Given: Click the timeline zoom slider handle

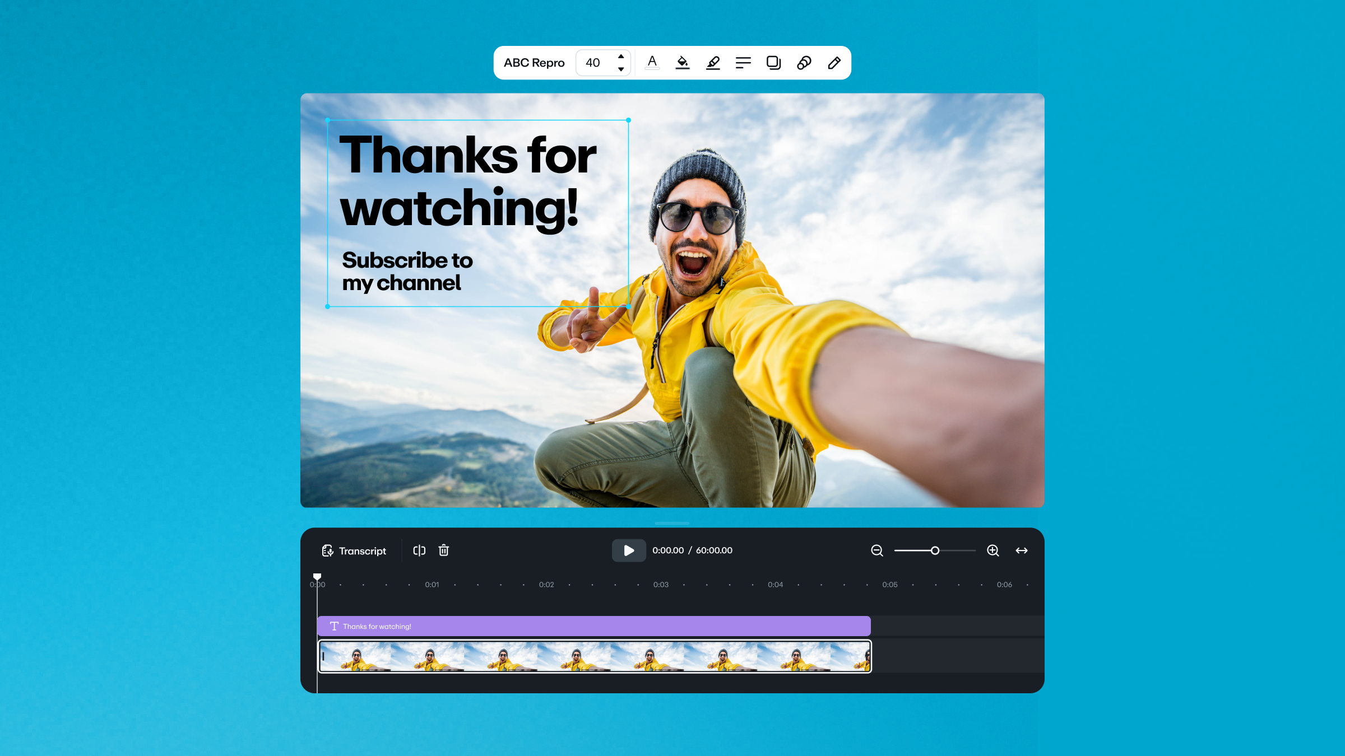Looking at the screenshot, I should click(x=935, y=550).
